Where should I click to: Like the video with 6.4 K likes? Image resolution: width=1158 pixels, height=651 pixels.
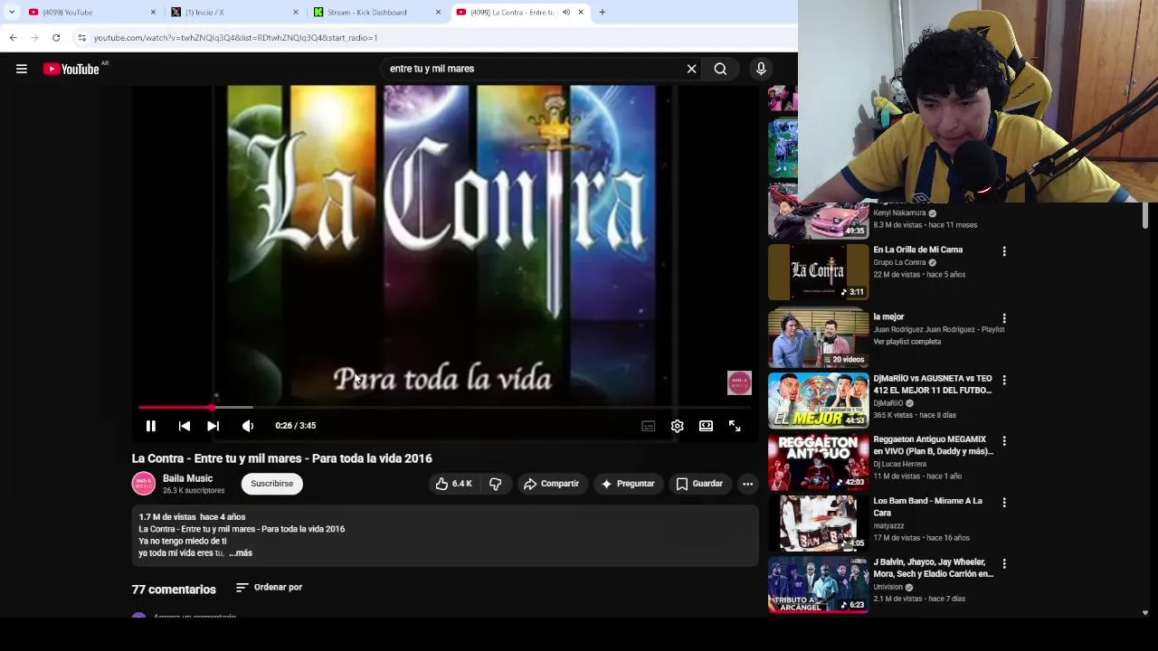coord(454,484)
